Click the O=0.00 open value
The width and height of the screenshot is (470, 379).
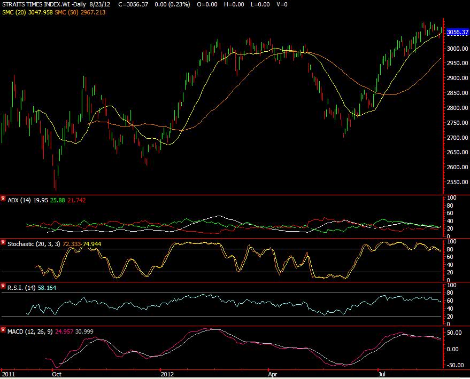(x=207, y=4)
